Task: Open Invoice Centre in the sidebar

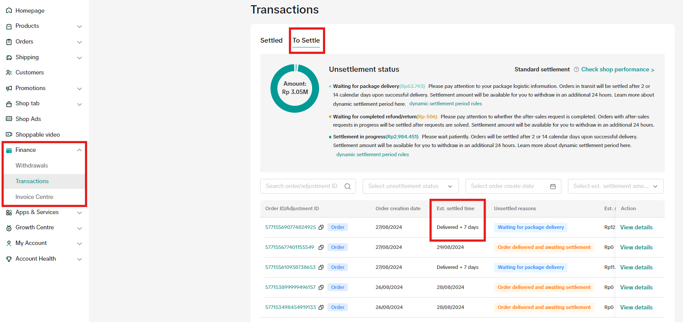Action: (x=34, y=197)
